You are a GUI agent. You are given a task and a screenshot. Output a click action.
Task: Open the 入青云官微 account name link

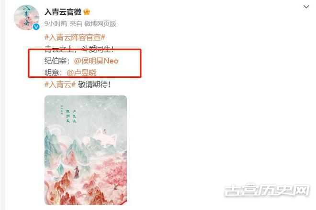63,12
